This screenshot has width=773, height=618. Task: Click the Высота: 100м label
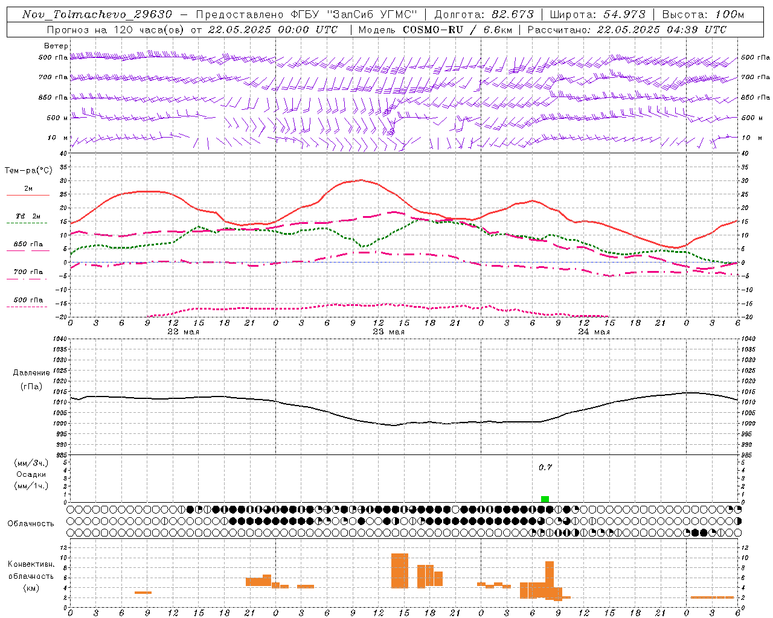point(703,14)
